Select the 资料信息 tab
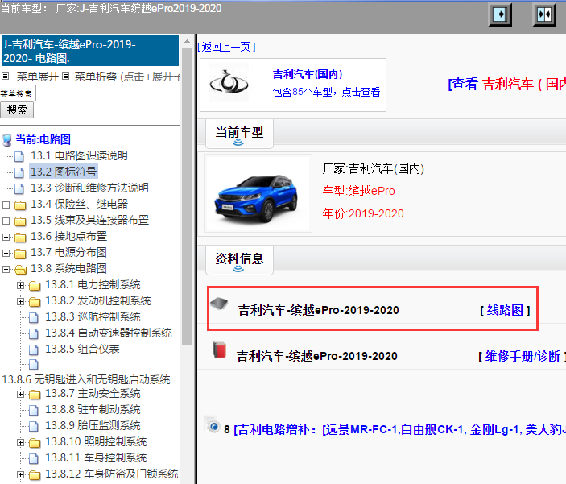566x484 pixels. coord(239,259)
